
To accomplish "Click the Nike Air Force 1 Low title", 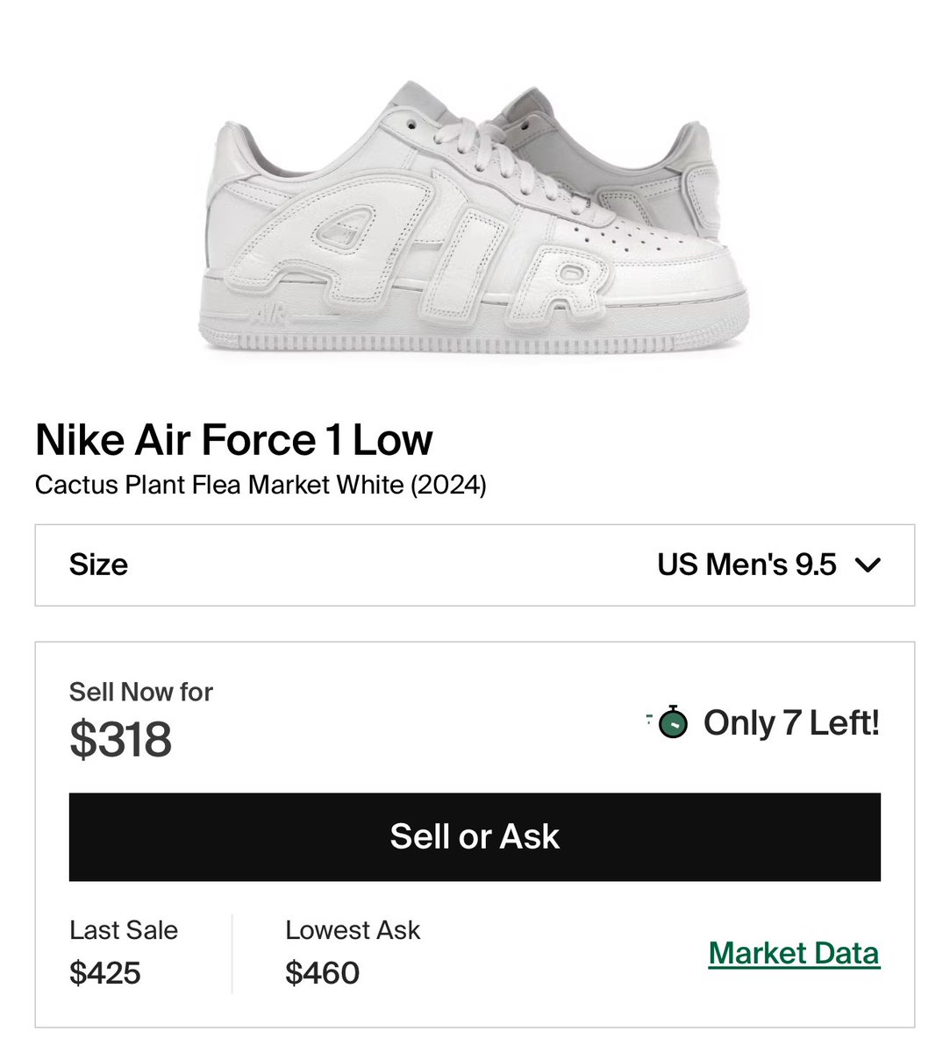I will tap(233, 439).
